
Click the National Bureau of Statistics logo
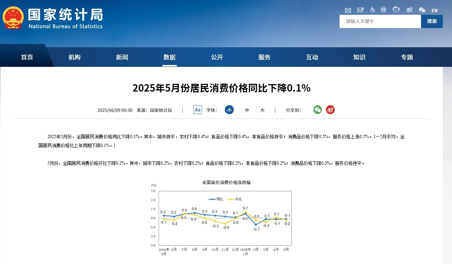[53, 18]
